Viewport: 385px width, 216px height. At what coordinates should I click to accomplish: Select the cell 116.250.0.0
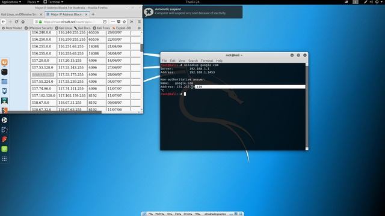pyautogui.click(x=43, y=40)
